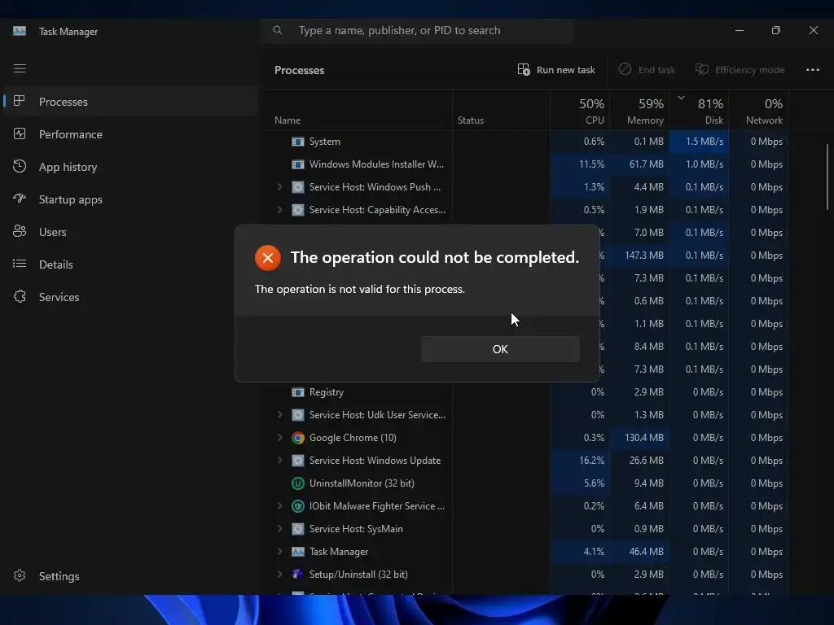834x625 pixels.
Task: Click the red error icon in dialog
Action: [x=267, y=258]
